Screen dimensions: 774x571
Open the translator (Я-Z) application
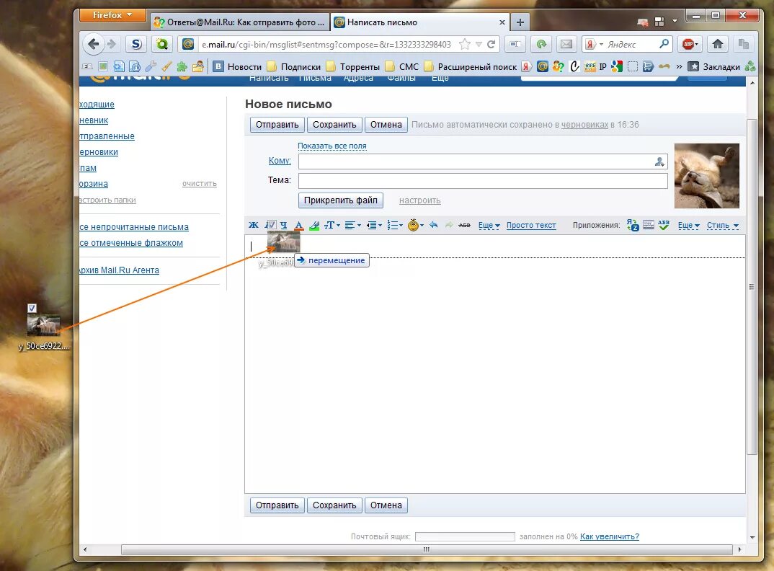pyautogui.click(x=633, y=225)
